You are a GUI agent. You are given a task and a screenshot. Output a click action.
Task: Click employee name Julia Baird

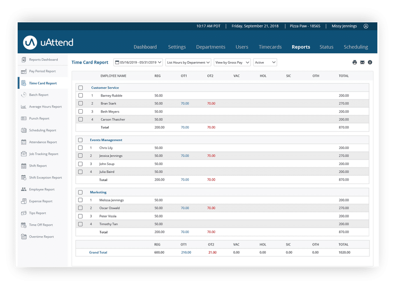pyautogui.click(x=107, y=172)
